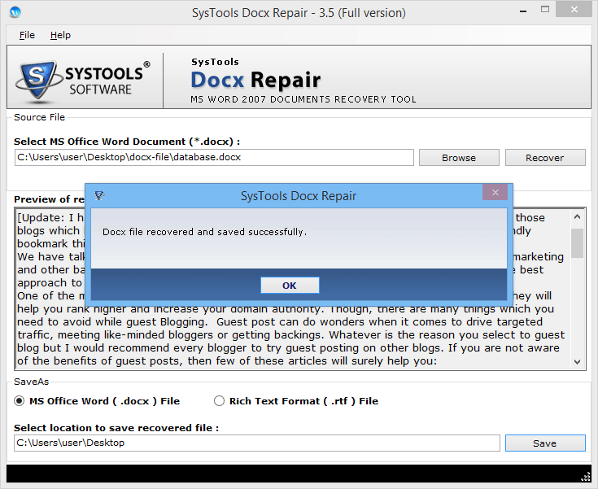Viewport: 598px width, 489px height.
Task: Click the application icon in title bar
Action: 15,12
